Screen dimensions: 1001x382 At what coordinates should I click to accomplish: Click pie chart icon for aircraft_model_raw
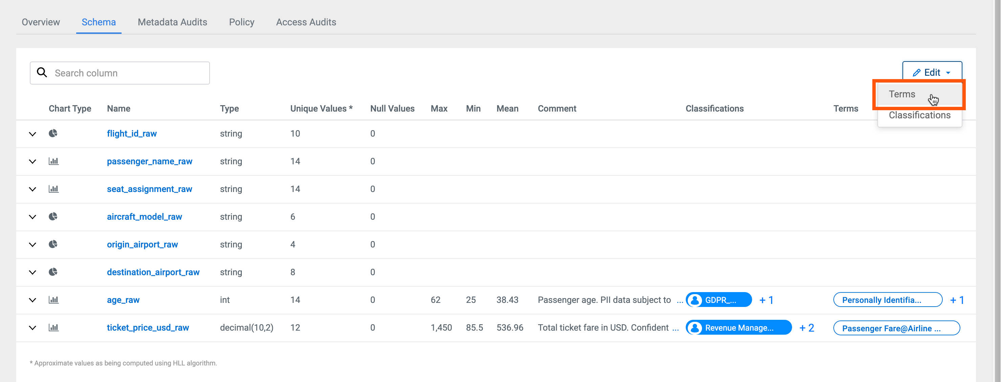[53, 216]
